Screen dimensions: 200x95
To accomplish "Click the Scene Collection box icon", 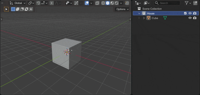I will click(x=139, y=9).
